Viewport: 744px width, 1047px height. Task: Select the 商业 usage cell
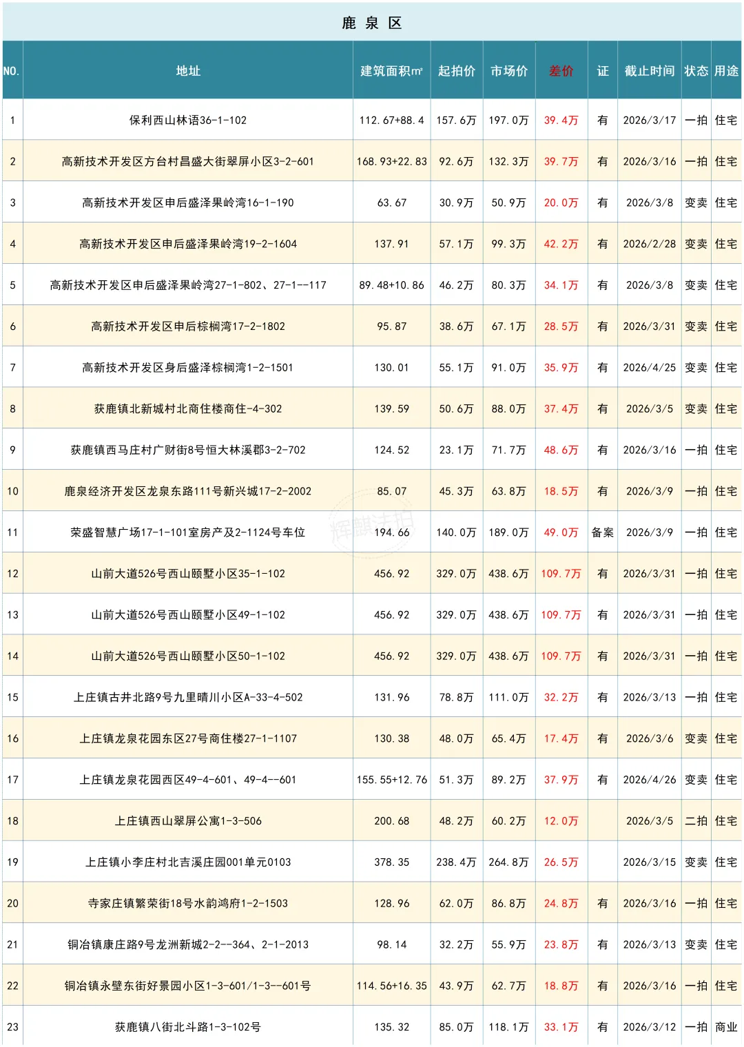tap(727, 1027)
